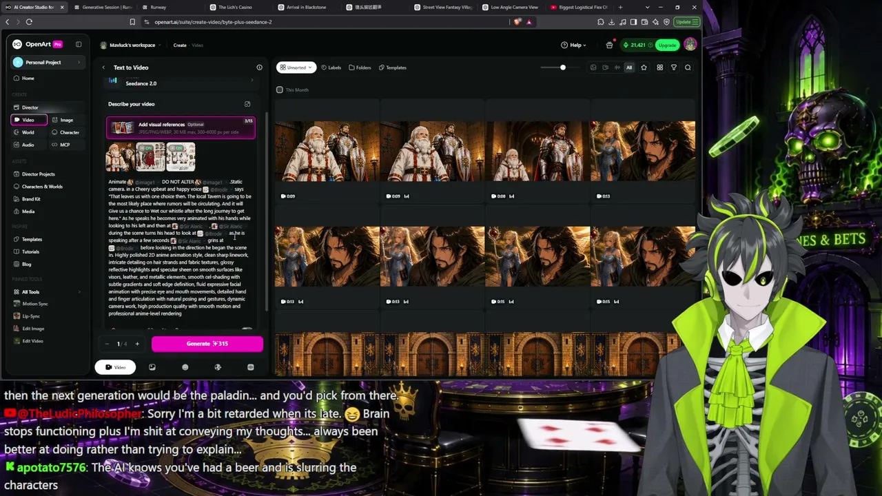The image size is (882, 496).
Task: Decrease the generation count with minus
Action: tap(107, 344)
